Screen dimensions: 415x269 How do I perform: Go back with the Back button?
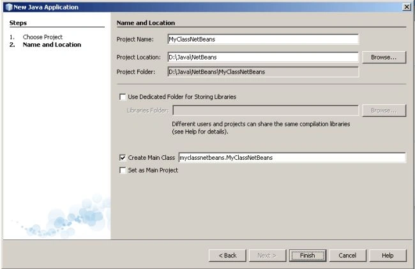click(x=227, y=256)
